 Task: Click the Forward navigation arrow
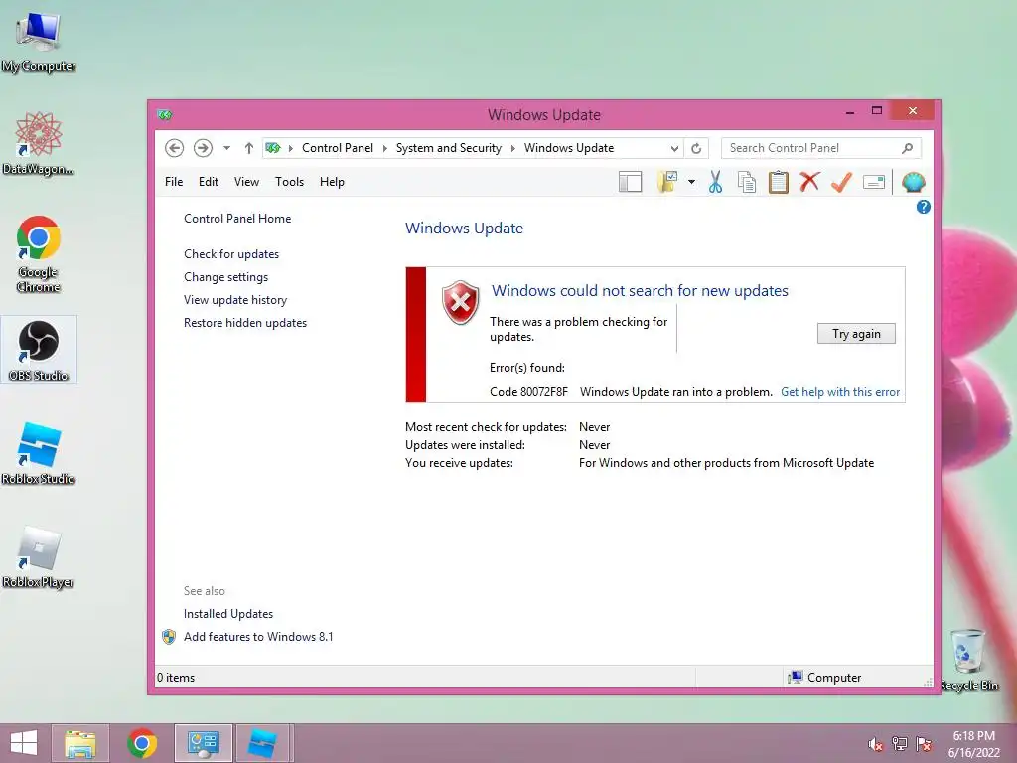click(203, 148)
